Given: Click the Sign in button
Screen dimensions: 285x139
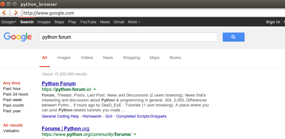Looking at the screenshot, I should [x=273, y=22].
